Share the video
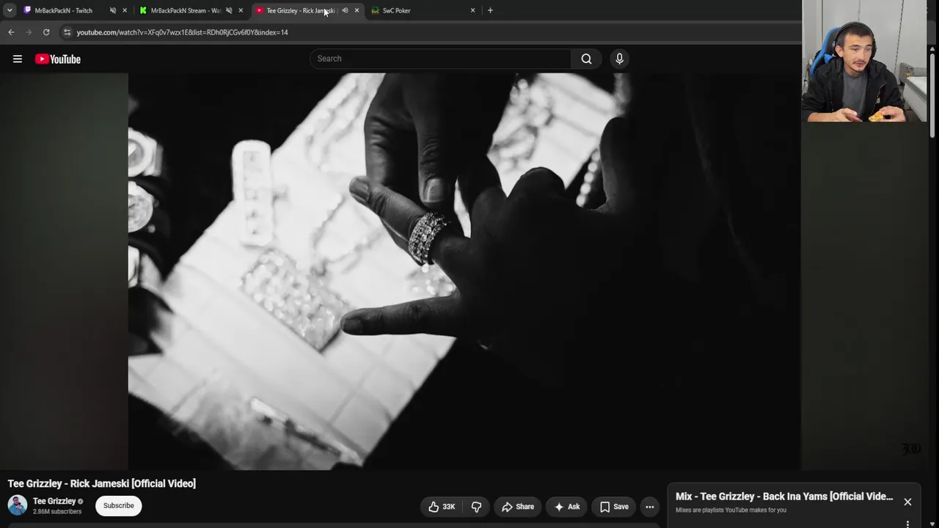The width and height of the screenshot is (939, 528). click(518, 507)
